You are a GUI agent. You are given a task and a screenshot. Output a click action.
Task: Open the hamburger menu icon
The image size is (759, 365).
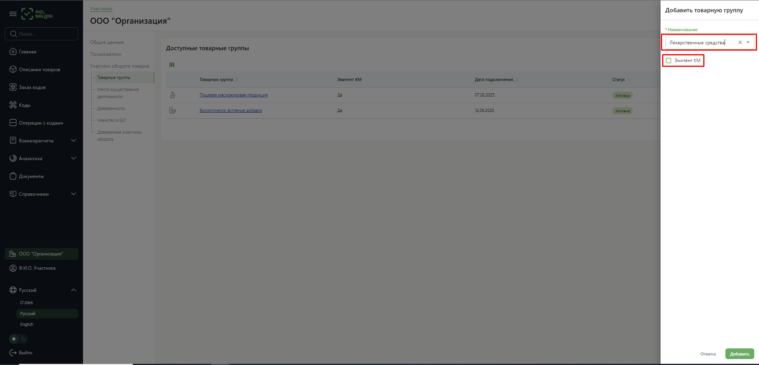13,14
